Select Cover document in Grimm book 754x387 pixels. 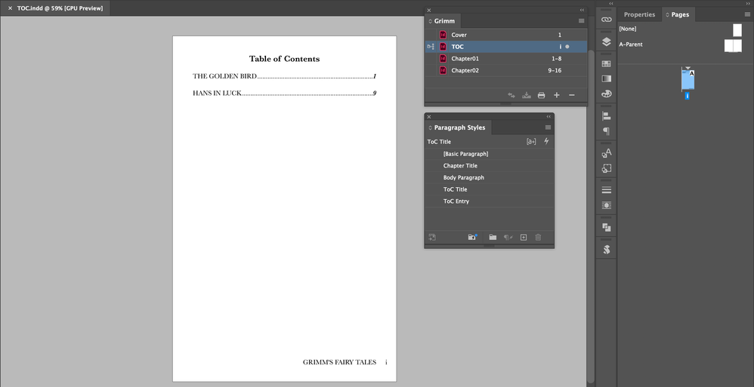[x=506, y=35]
